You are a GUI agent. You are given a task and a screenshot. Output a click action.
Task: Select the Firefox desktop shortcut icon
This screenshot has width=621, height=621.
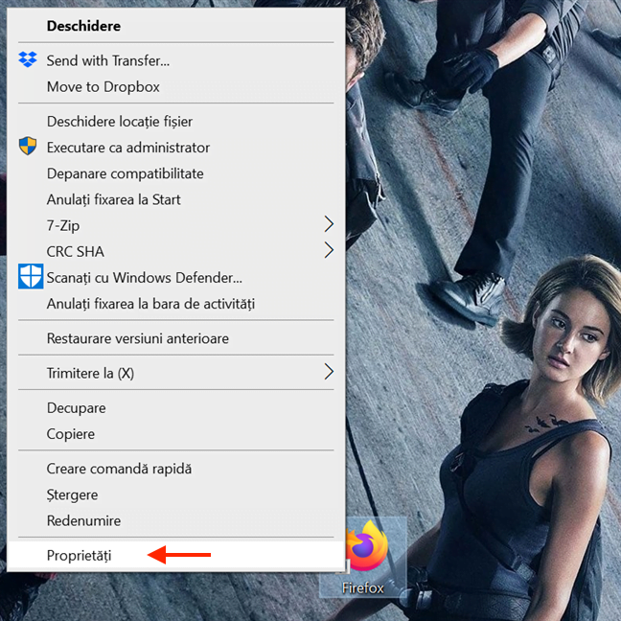point(365,546)
